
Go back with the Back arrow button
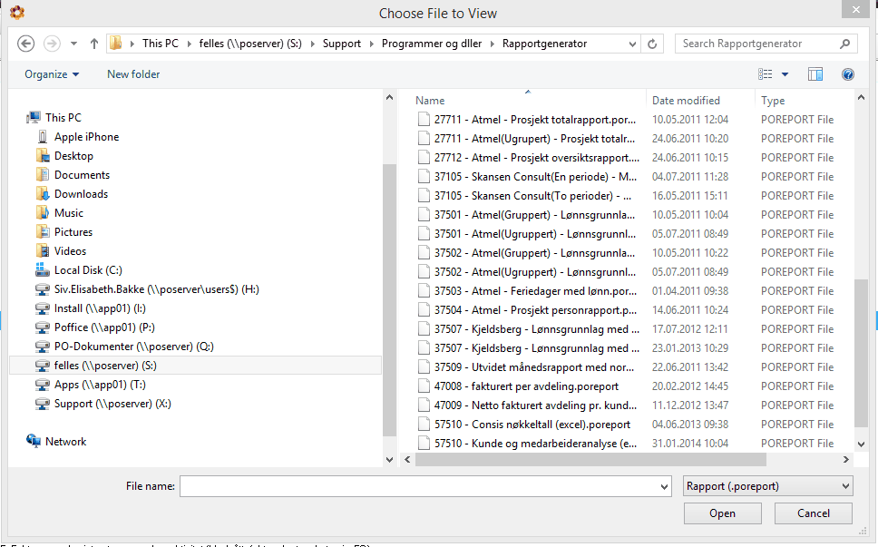(x=25, y=44)
